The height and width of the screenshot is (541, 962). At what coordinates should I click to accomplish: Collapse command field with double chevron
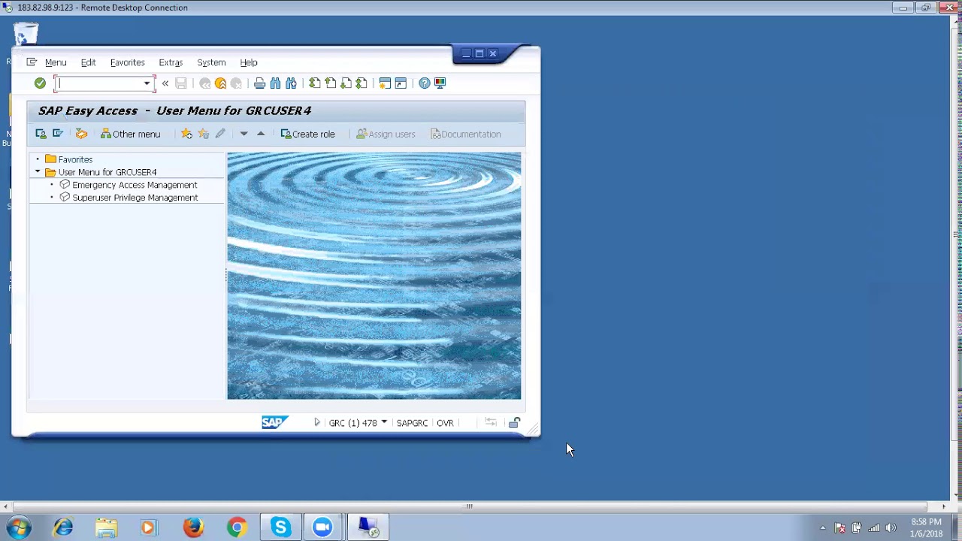tap(165, 83)
